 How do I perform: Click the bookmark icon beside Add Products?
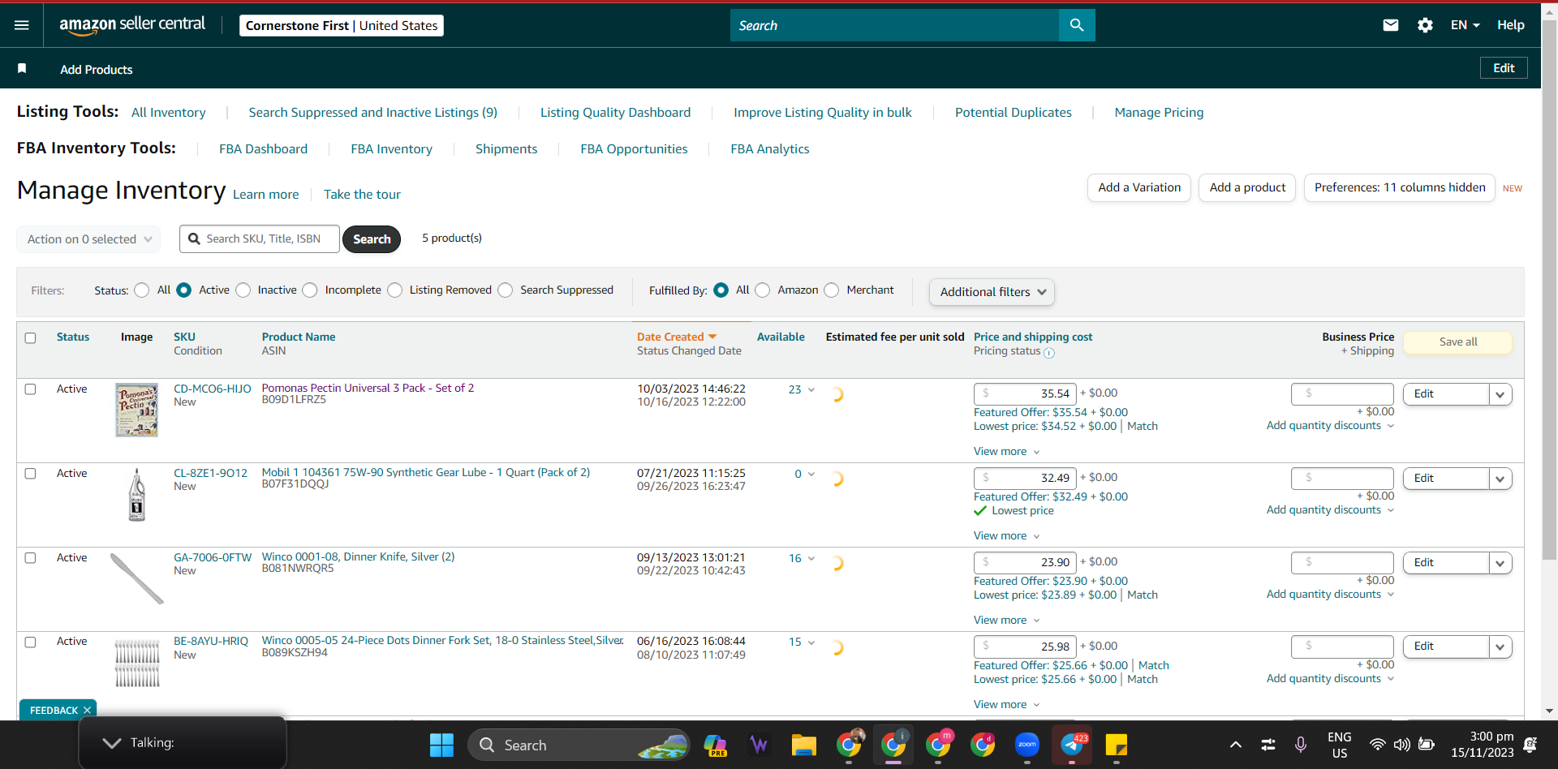[x=22, y=69]
